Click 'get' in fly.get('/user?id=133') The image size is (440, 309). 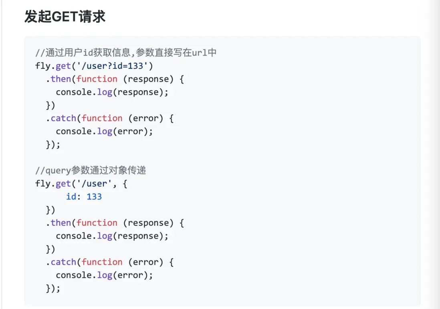point(63,66)
